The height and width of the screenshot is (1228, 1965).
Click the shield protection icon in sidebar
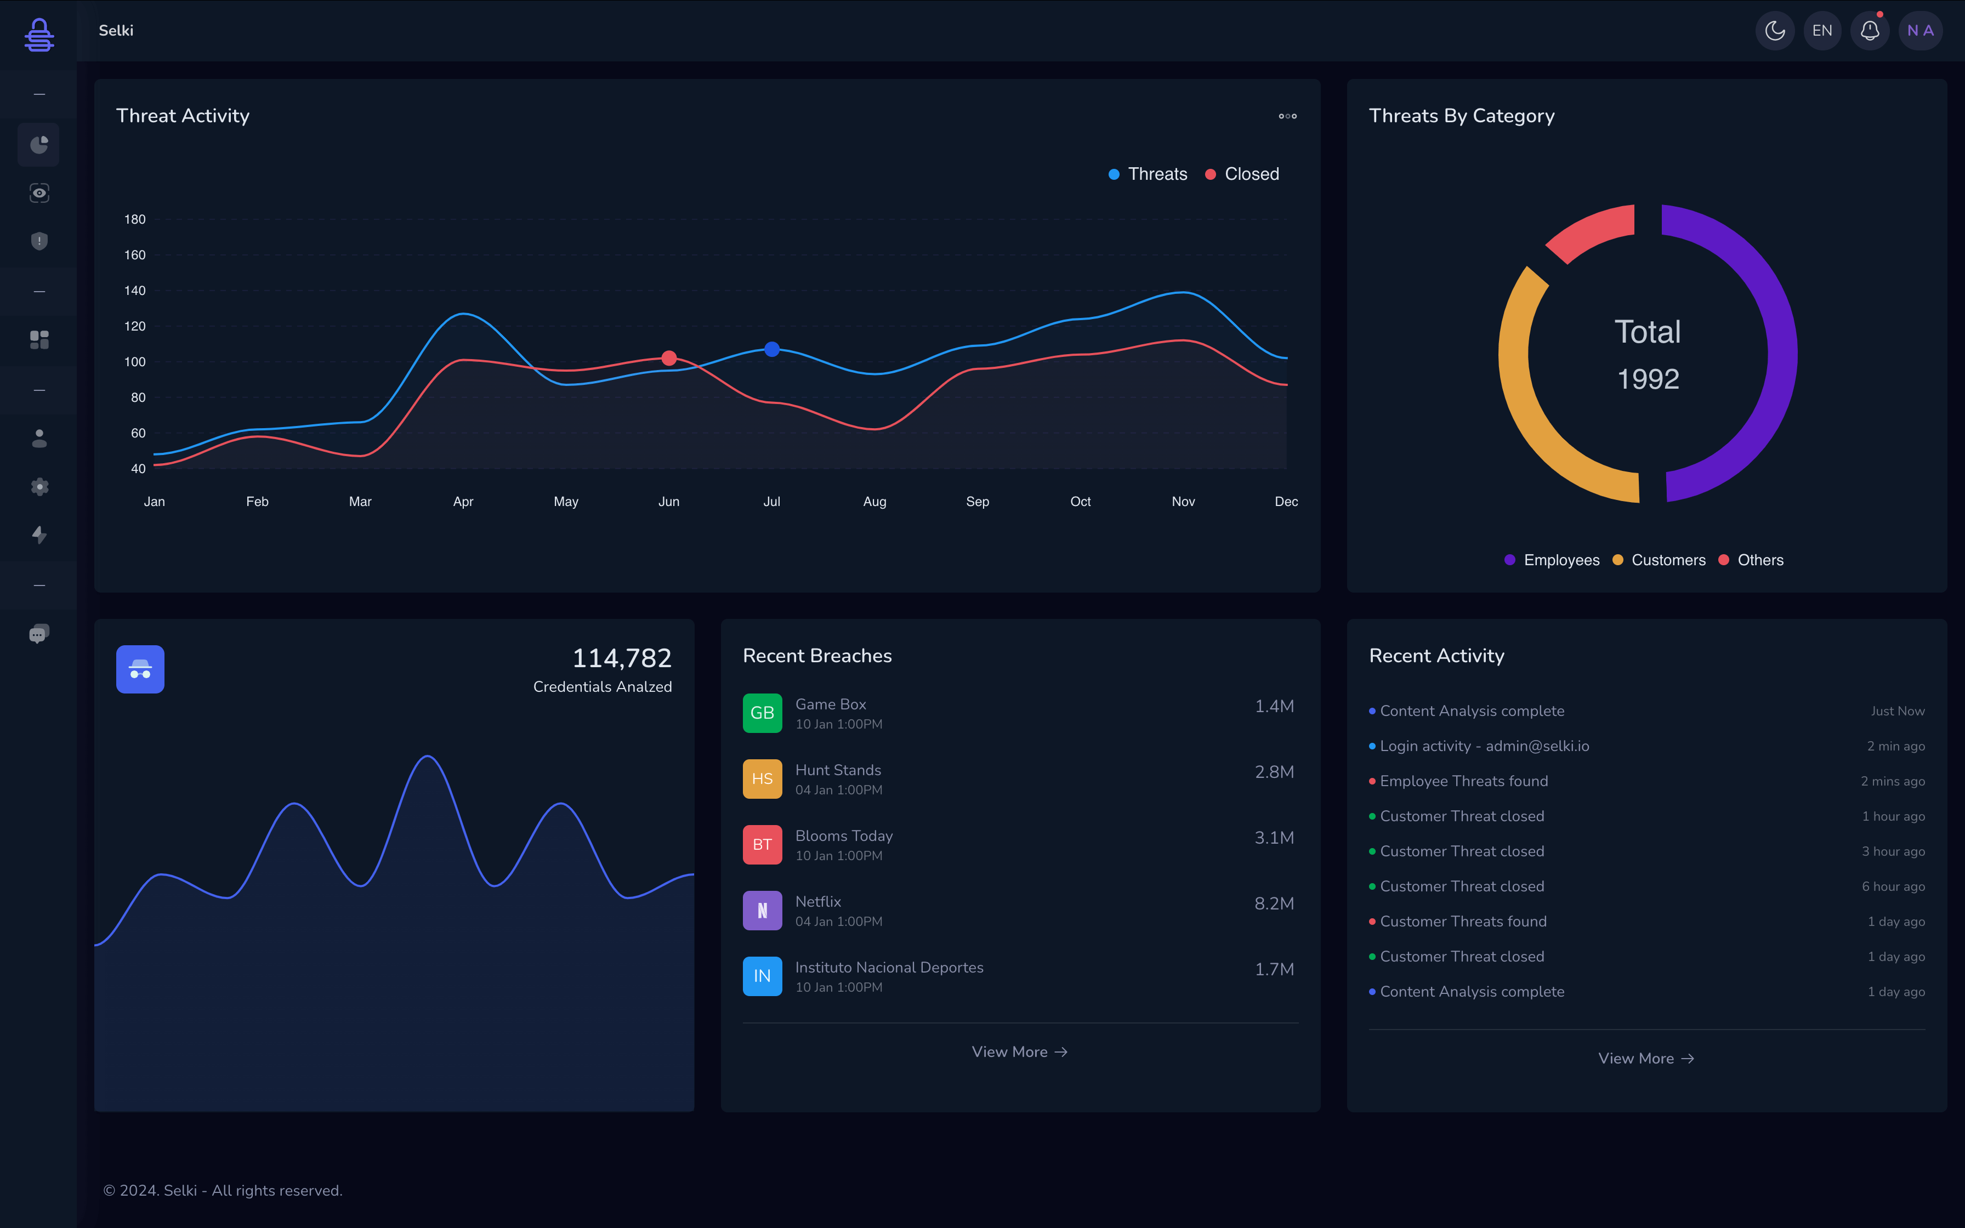pyautogui.click(x=38, y=241)
